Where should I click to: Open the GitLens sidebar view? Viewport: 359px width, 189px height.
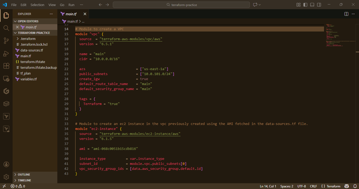tap(6, 91)
